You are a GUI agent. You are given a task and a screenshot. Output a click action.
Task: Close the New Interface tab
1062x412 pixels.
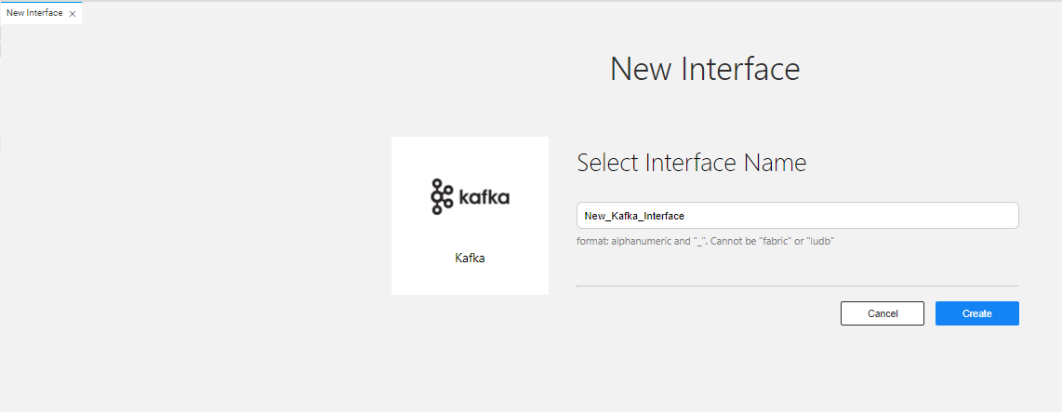[73, 14]
